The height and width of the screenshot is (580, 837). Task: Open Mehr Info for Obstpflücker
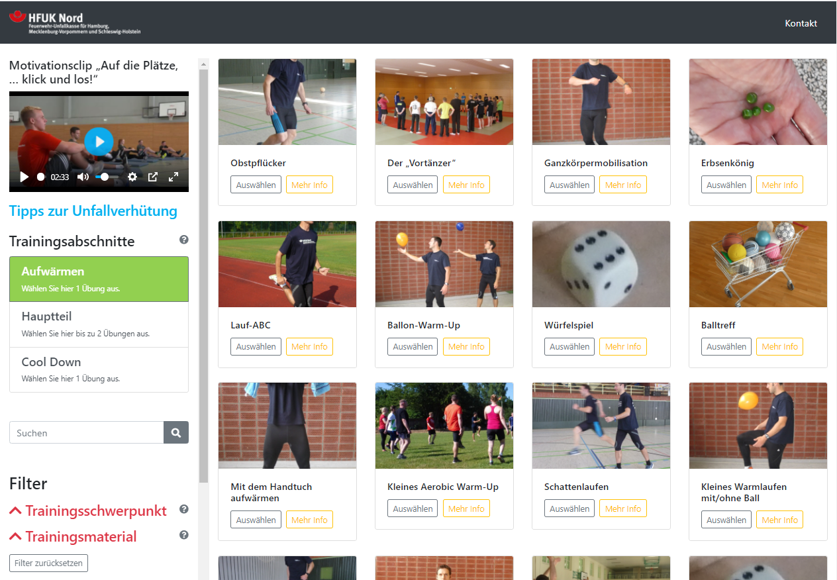309,185
